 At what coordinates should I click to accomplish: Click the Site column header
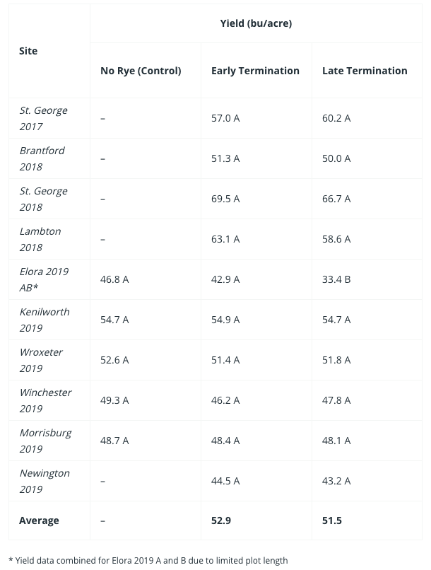click(x=29, y=51)
